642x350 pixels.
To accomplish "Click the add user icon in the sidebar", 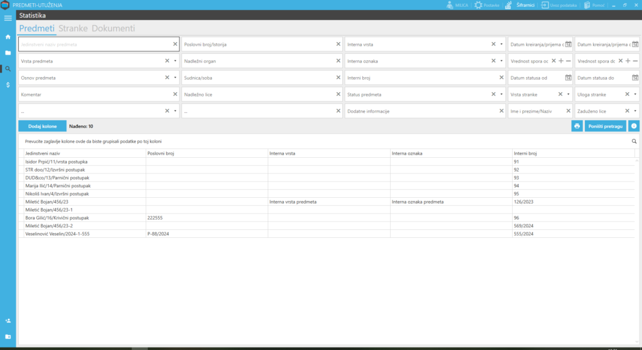I will point(8,321).
